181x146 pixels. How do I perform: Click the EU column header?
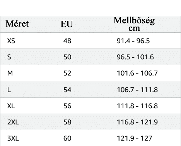pyautogui.click(x=67, y=24)
